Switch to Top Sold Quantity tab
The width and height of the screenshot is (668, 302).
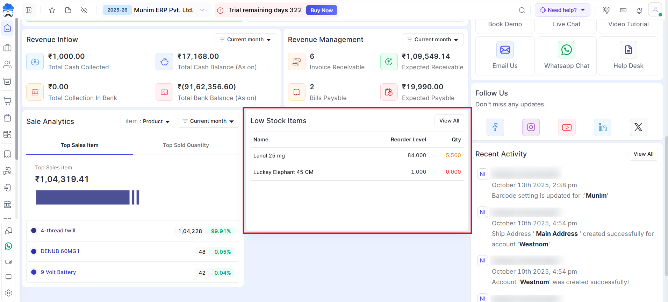186,145
